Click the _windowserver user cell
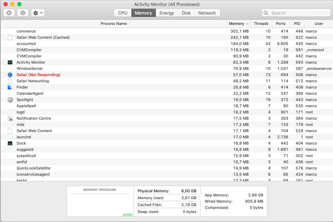333x222 pixels. [x=319, y=68]
